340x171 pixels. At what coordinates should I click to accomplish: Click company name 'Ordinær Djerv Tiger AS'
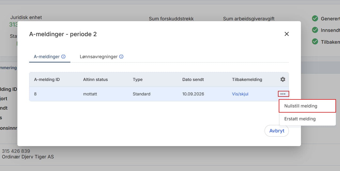click(x=28, y=157)
